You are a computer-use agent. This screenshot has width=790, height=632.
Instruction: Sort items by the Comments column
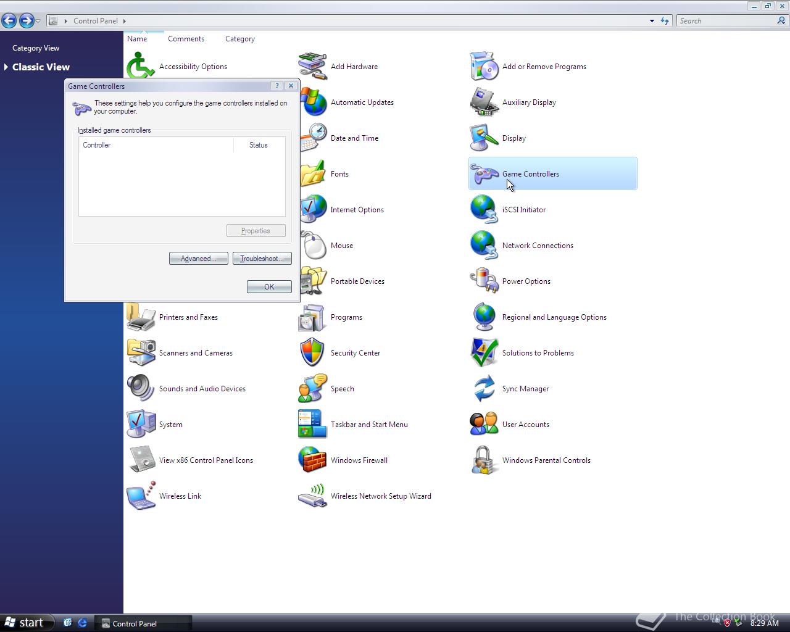click(186, 38)
